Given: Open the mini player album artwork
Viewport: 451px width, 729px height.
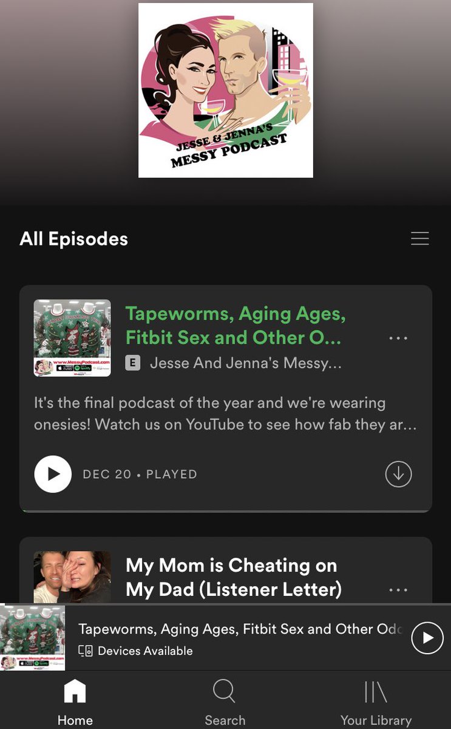Looking at the screenshot, I should coord(33,637).
